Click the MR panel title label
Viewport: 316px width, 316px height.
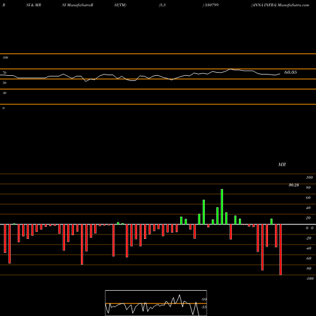pos(282,164)
